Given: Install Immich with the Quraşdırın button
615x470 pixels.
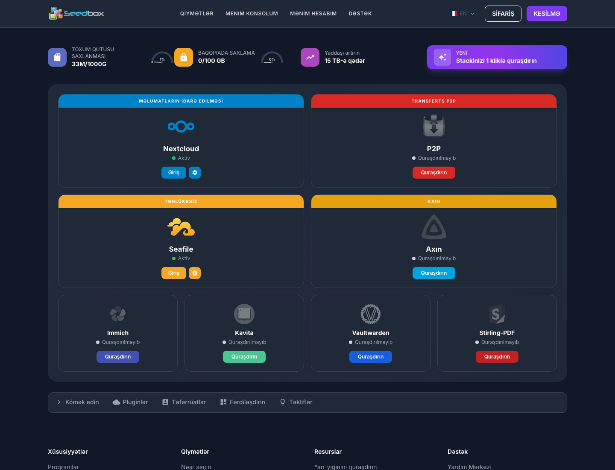Looking at the screenshot, I should pyautogui.click(x=118, y=357).
